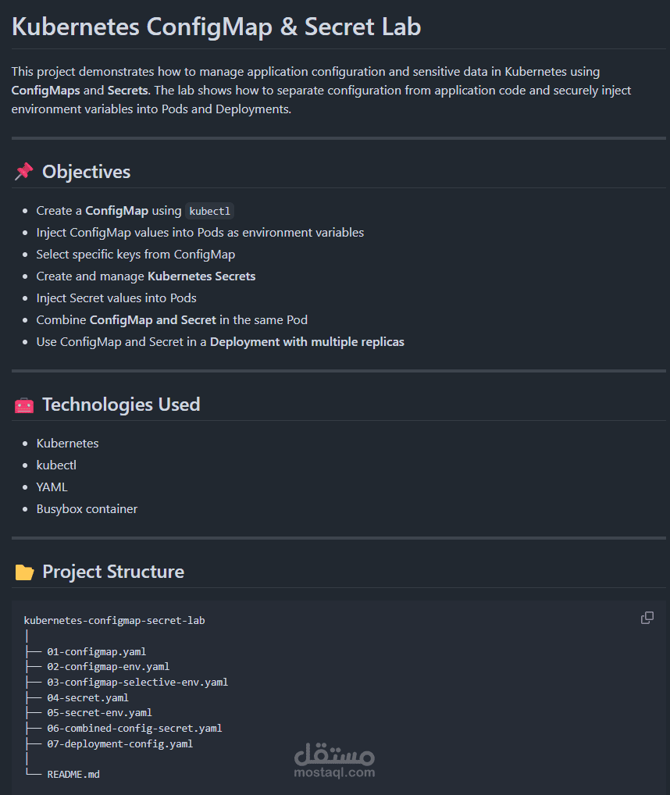Screen dimensions: 670x795
Task: Select the Project Structure heading
Action: tap(113, 572)
